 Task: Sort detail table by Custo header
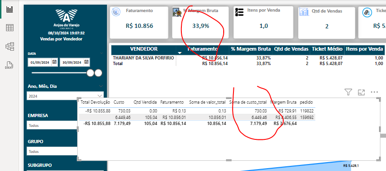pyautogui.click(x=119, y=102)
